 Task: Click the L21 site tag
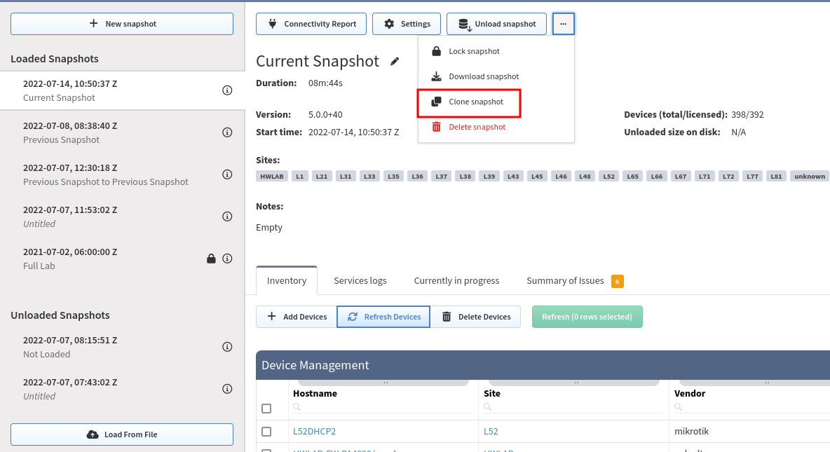tap(322, 177)
